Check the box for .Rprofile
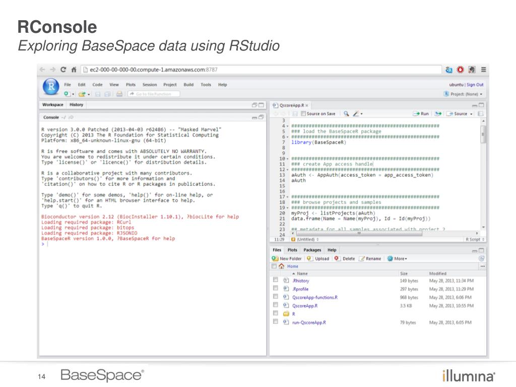The height and width of the screenshot is (387, 516). [x=276, y=288]
